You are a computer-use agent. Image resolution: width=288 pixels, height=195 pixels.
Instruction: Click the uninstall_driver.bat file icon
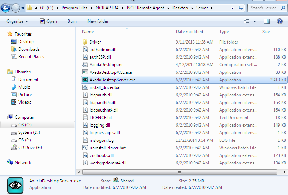pyautogui.click(x=85, y=148)
